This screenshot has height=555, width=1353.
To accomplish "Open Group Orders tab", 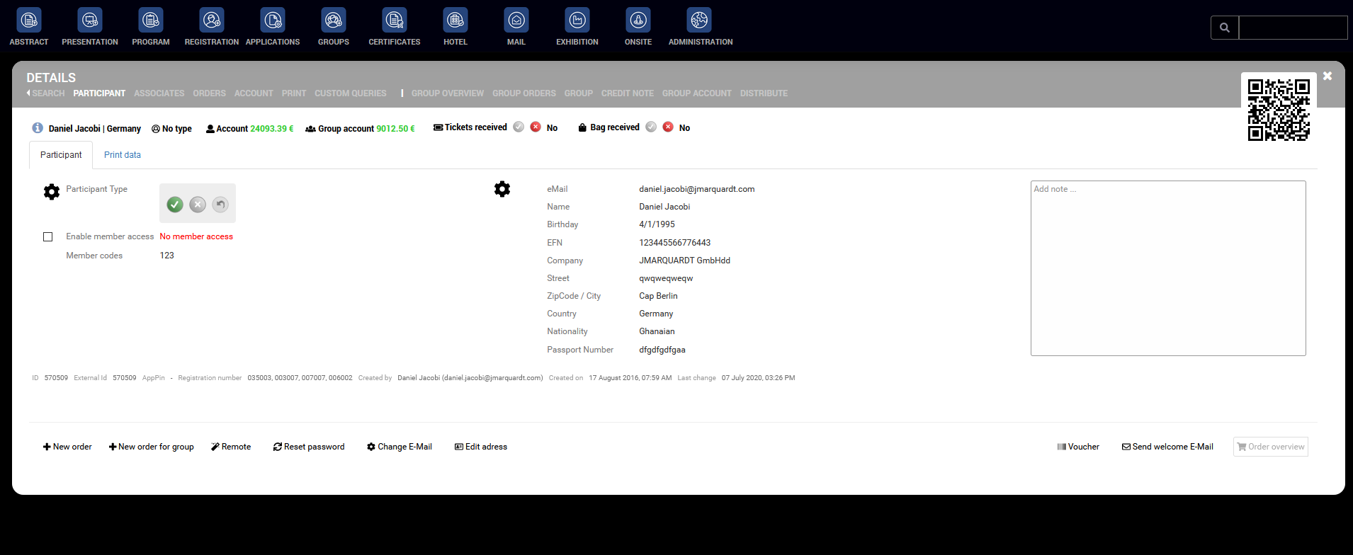I will click(524, 93).
